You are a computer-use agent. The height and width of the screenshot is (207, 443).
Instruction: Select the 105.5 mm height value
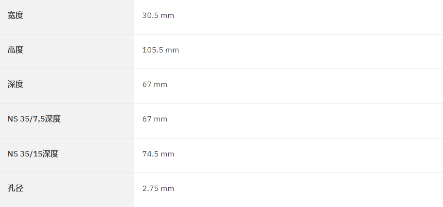click(x=160, y=50)
